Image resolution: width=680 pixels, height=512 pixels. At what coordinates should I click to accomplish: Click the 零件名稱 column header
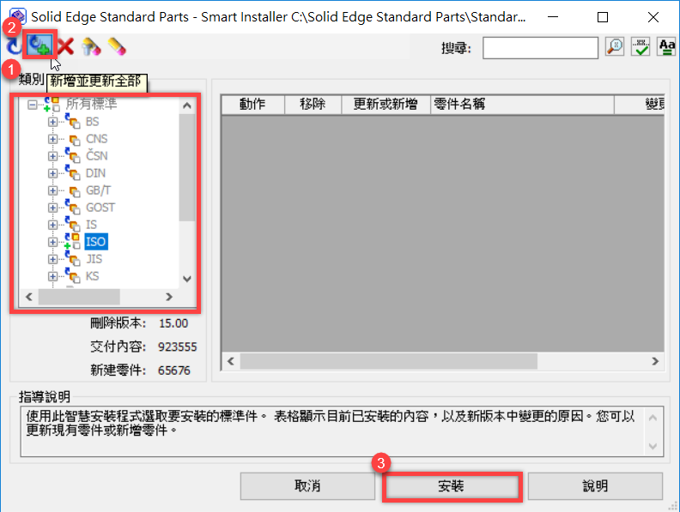[522, 105]
